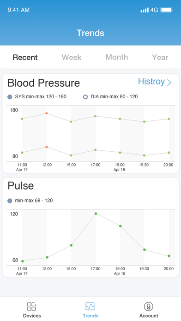Tap the Pulse min-max legend dot

click(x=10, y=201)
